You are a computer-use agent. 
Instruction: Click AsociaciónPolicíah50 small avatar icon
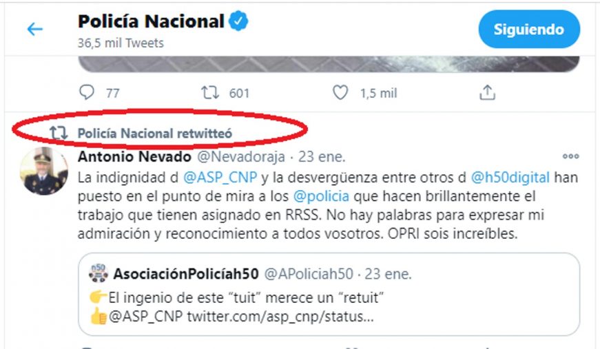(99, 274)
